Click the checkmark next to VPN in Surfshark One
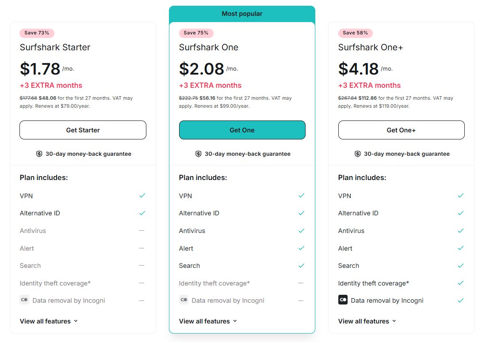This screenshot has height=342, width=486. pos(301,195)
